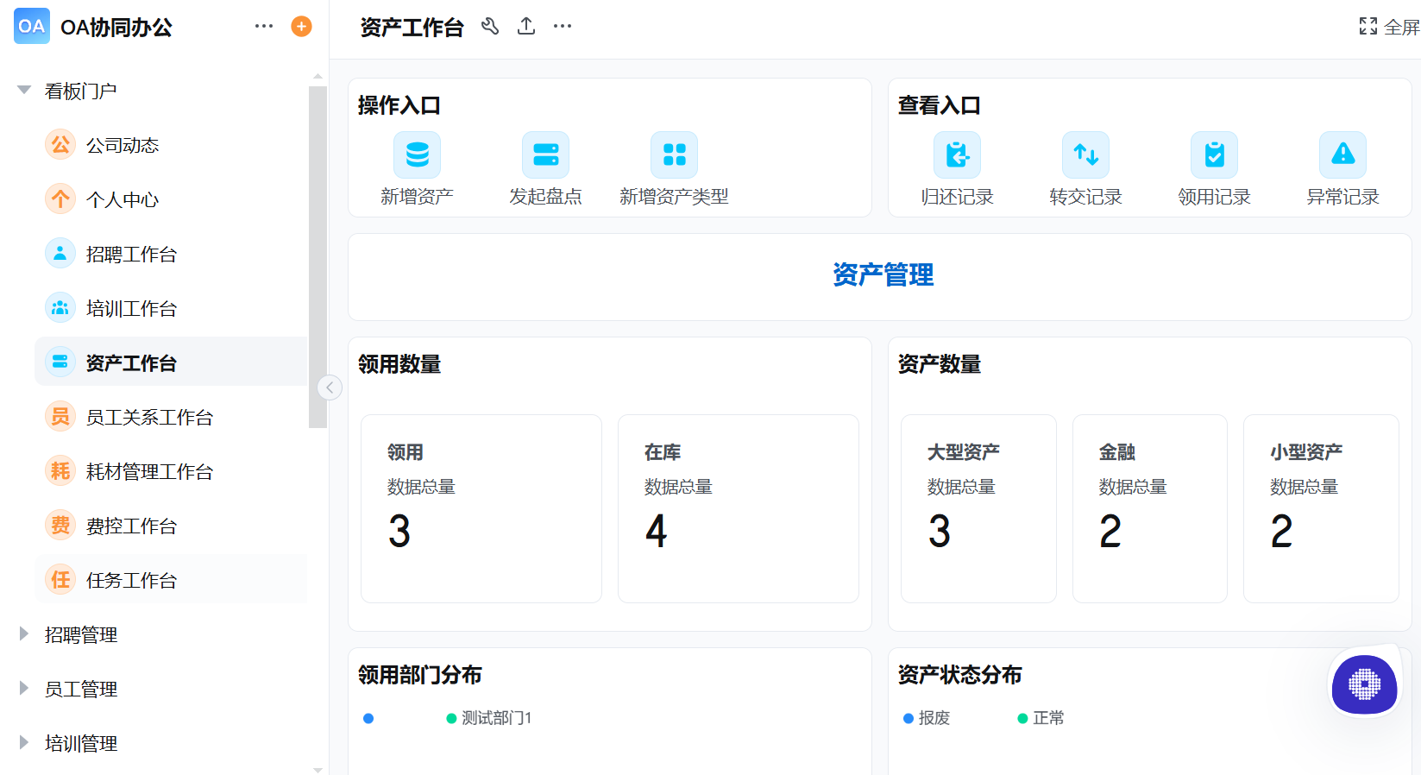Expand the 员工管理 section
Image resolution: width=1421 pixels, height=775 pixels.
[x=24, y=688]
